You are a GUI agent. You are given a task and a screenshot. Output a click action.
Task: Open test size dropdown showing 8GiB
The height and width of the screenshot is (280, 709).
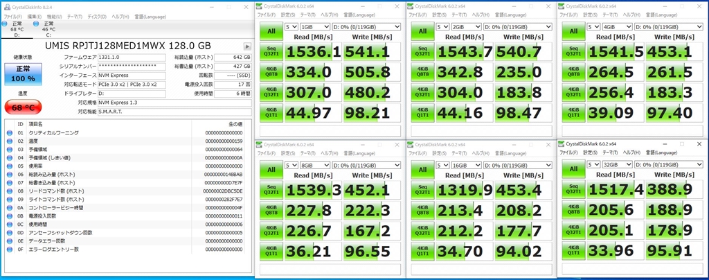[316, 165]
